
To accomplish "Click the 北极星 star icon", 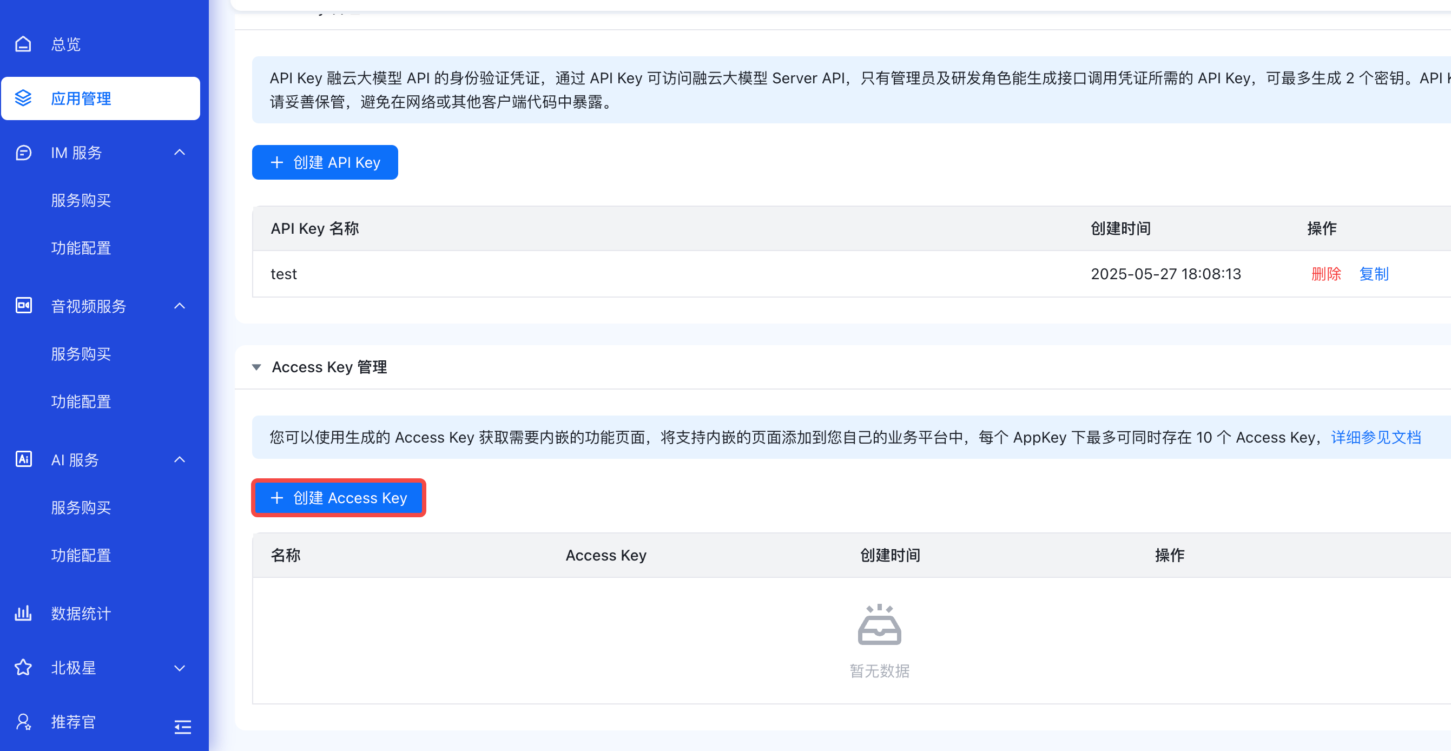I will coord(23,667).
